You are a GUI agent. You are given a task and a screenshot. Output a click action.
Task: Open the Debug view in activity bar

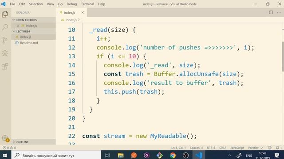click(5, 53)
